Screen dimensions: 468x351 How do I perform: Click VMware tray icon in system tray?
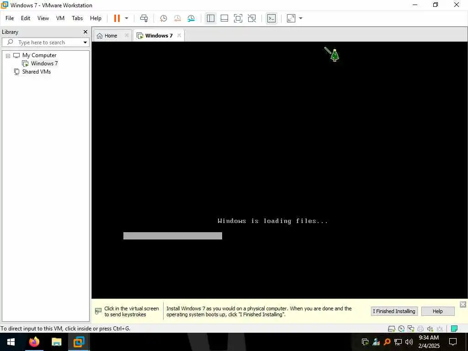(365, 342)
